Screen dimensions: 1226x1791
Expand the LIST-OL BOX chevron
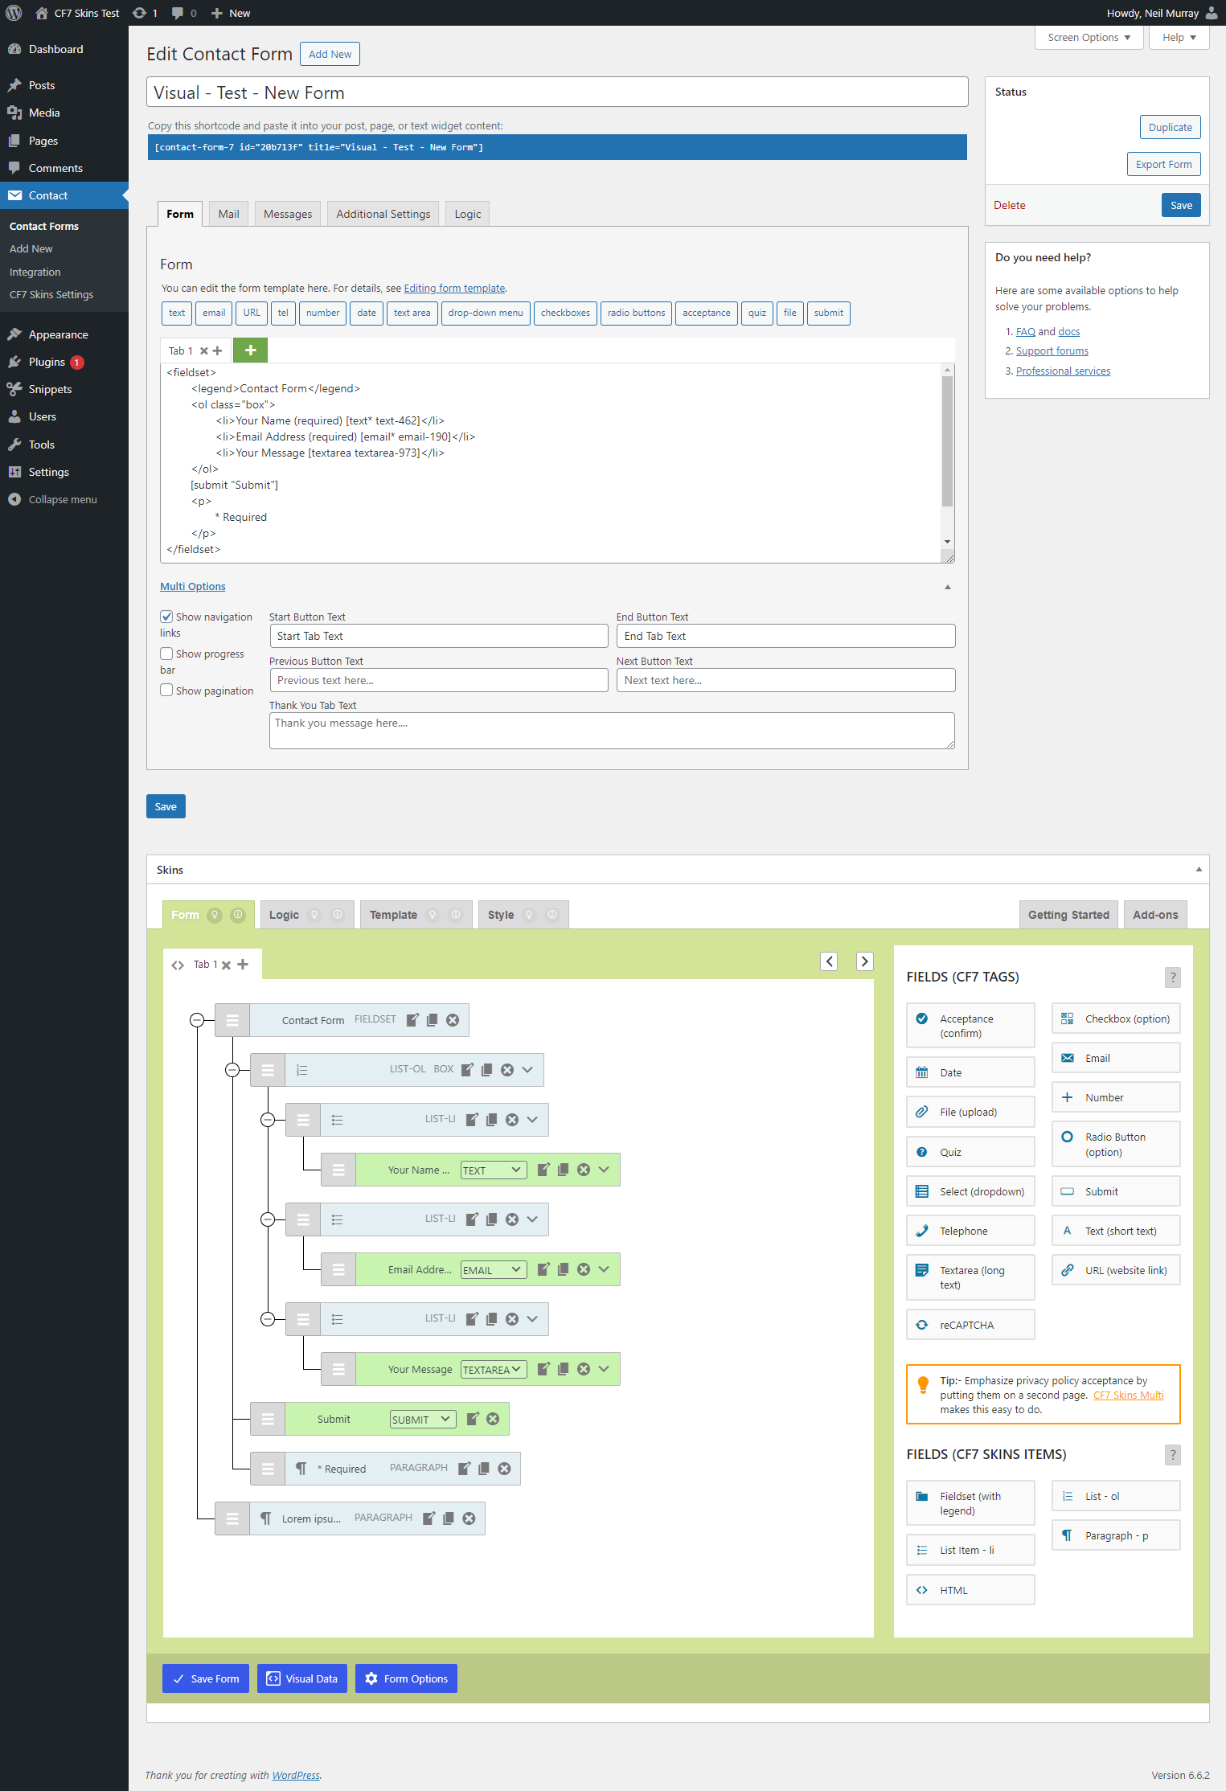click(527, 1070)
